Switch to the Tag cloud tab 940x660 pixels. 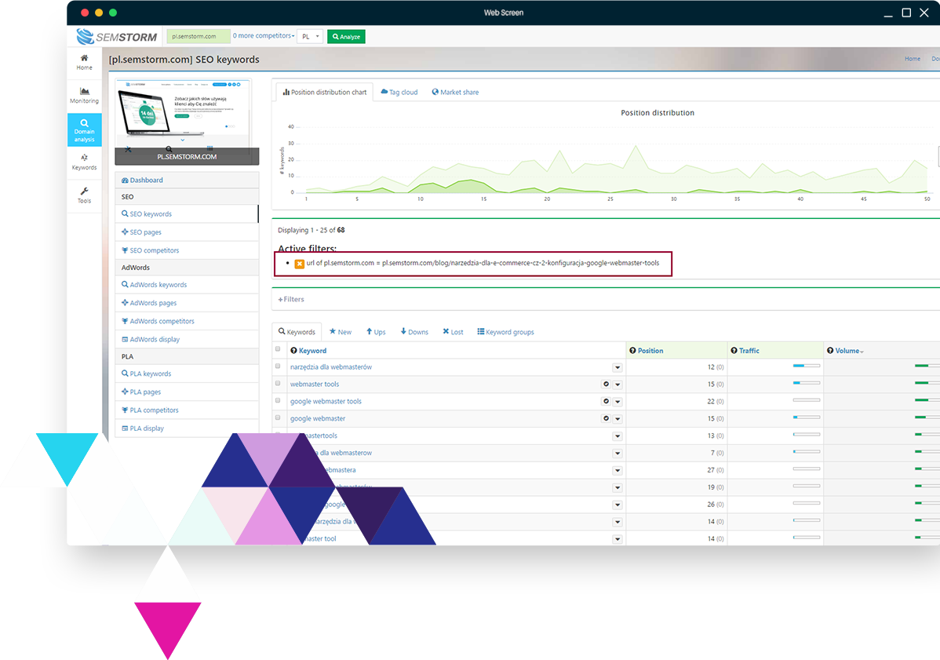[x=399, y=93]
